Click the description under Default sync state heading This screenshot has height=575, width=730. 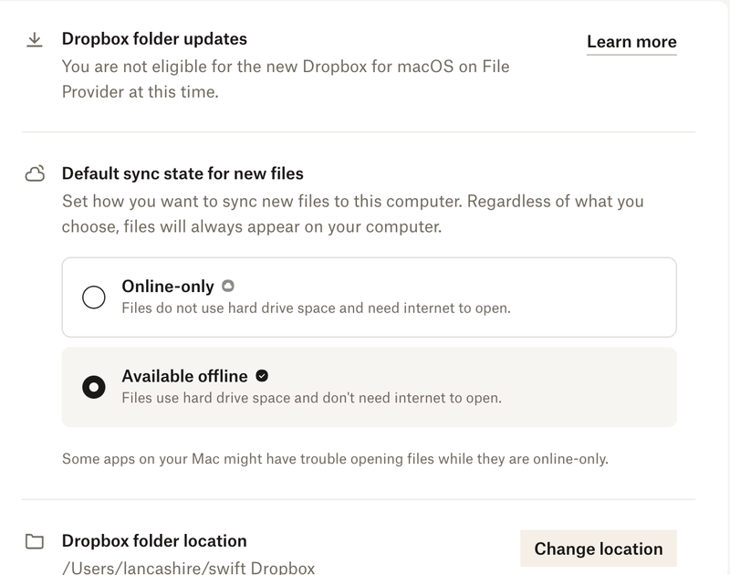tap(352, 213)
